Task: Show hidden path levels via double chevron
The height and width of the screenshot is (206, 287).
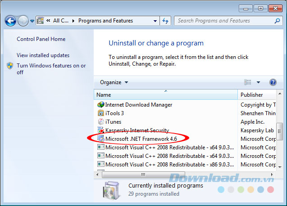Action: coord(48,21)
